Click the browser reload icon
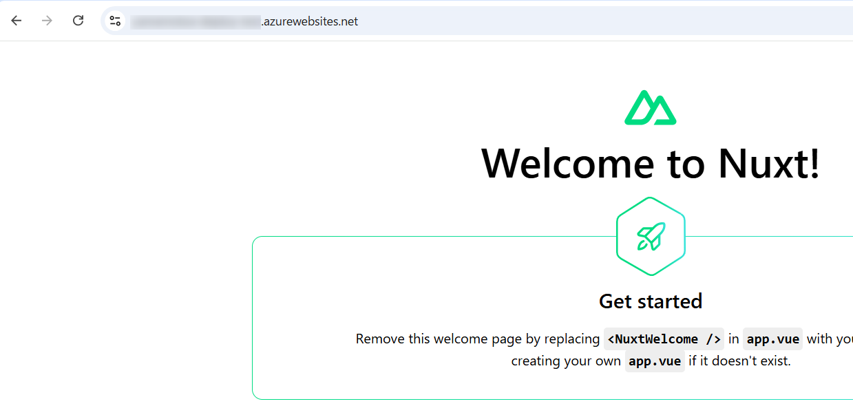 click(x=78, y=21)
